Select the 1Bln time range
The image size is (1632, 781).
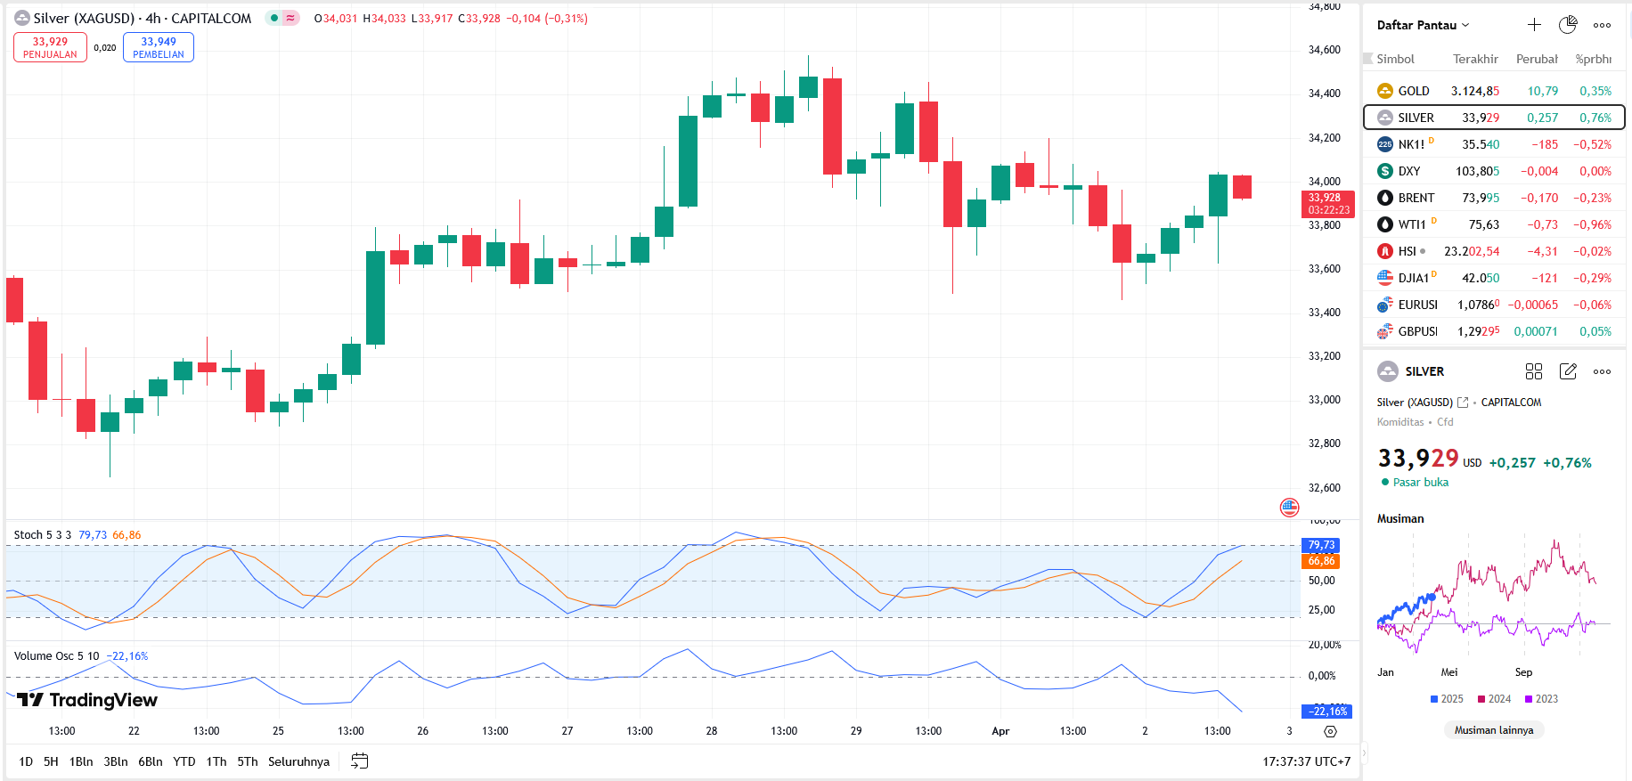[81, 761]
